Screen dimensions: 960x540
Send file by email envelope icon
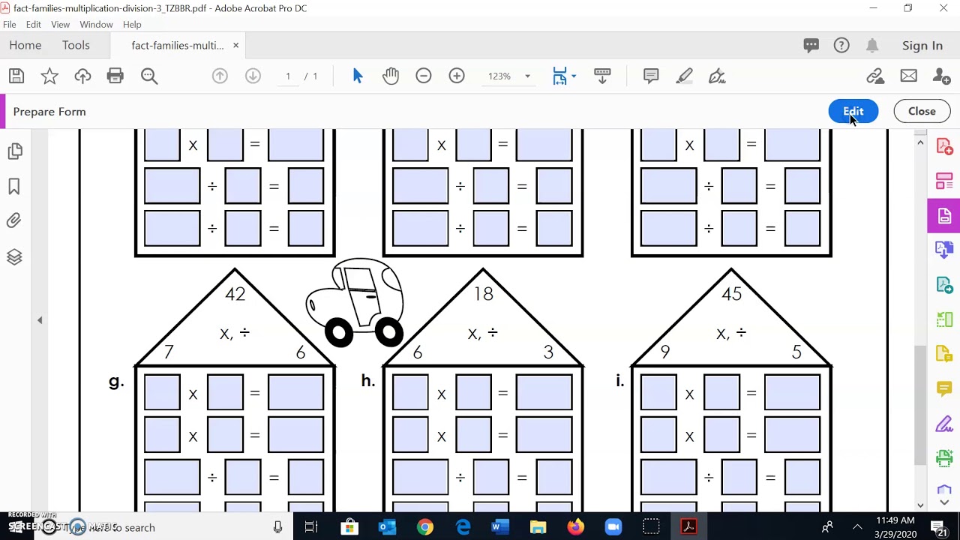click(x=908, y=76)
